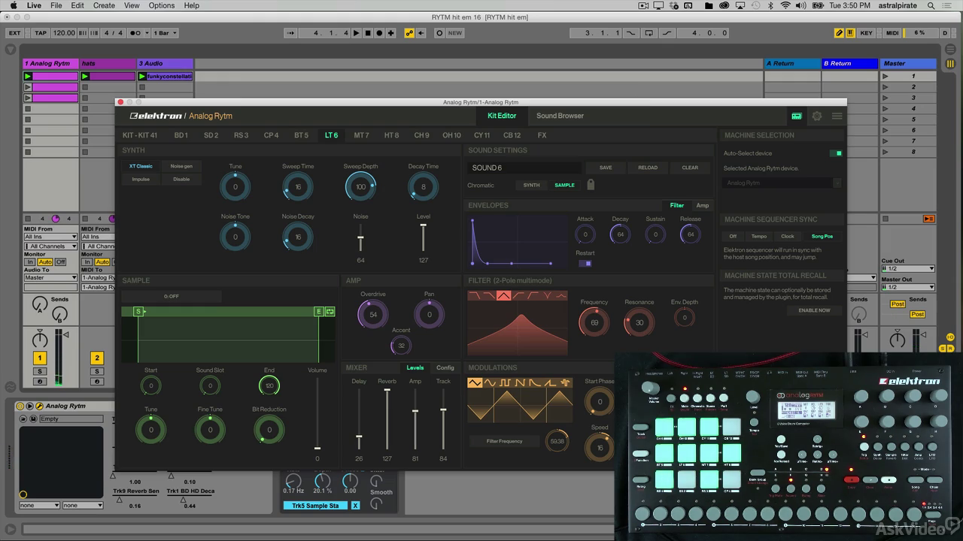The image size is (963, 541).
Task: Toggle Ableton automation arm button
Action: pyautogui.click(x=409, y=33)
